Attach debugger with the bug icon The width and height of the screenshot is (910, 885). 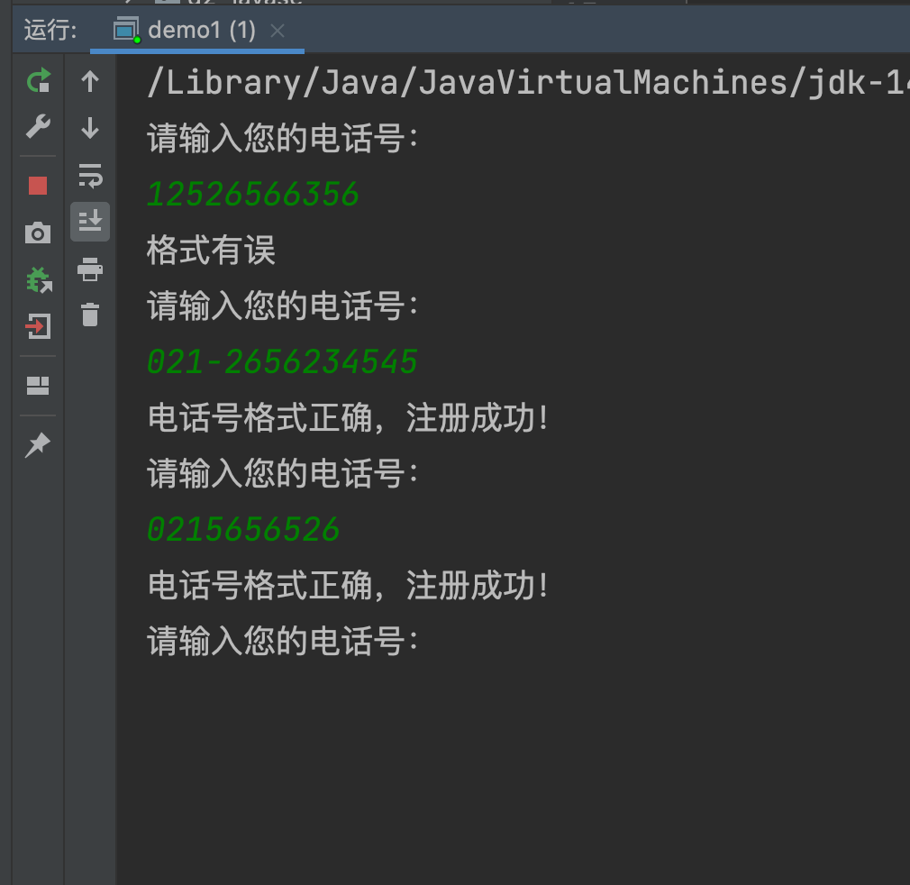39,279
